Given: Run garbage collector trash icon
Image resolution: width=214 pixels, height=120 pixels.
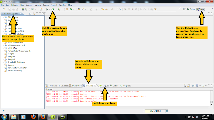Looking at the screenshot, I should coord(167,111).
